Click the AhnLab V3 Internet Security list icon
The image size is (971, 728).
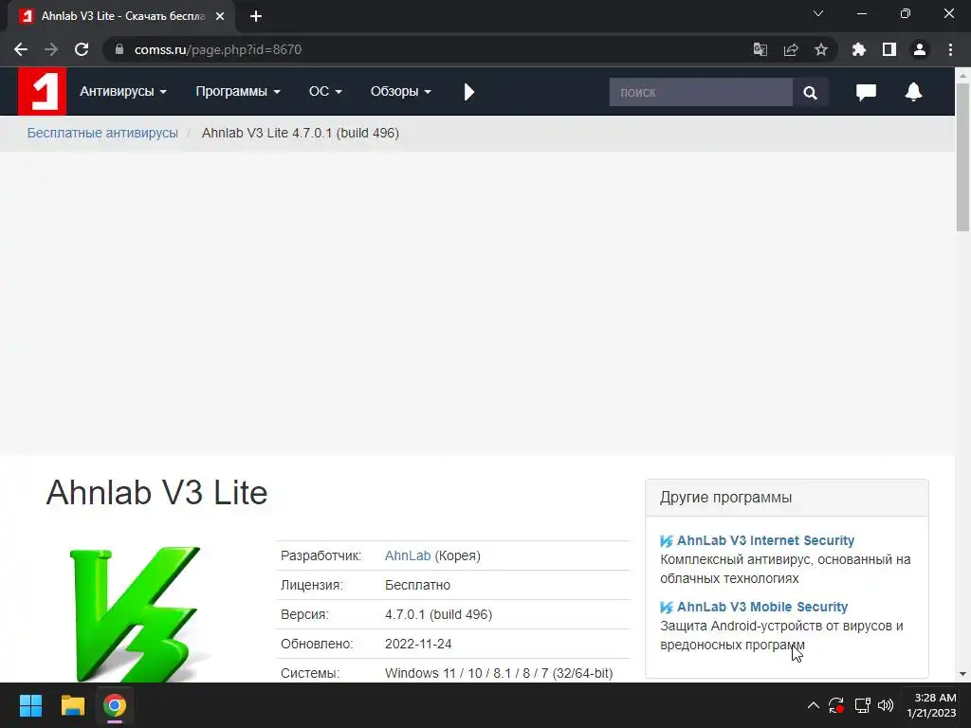click(x=667, y=541)
